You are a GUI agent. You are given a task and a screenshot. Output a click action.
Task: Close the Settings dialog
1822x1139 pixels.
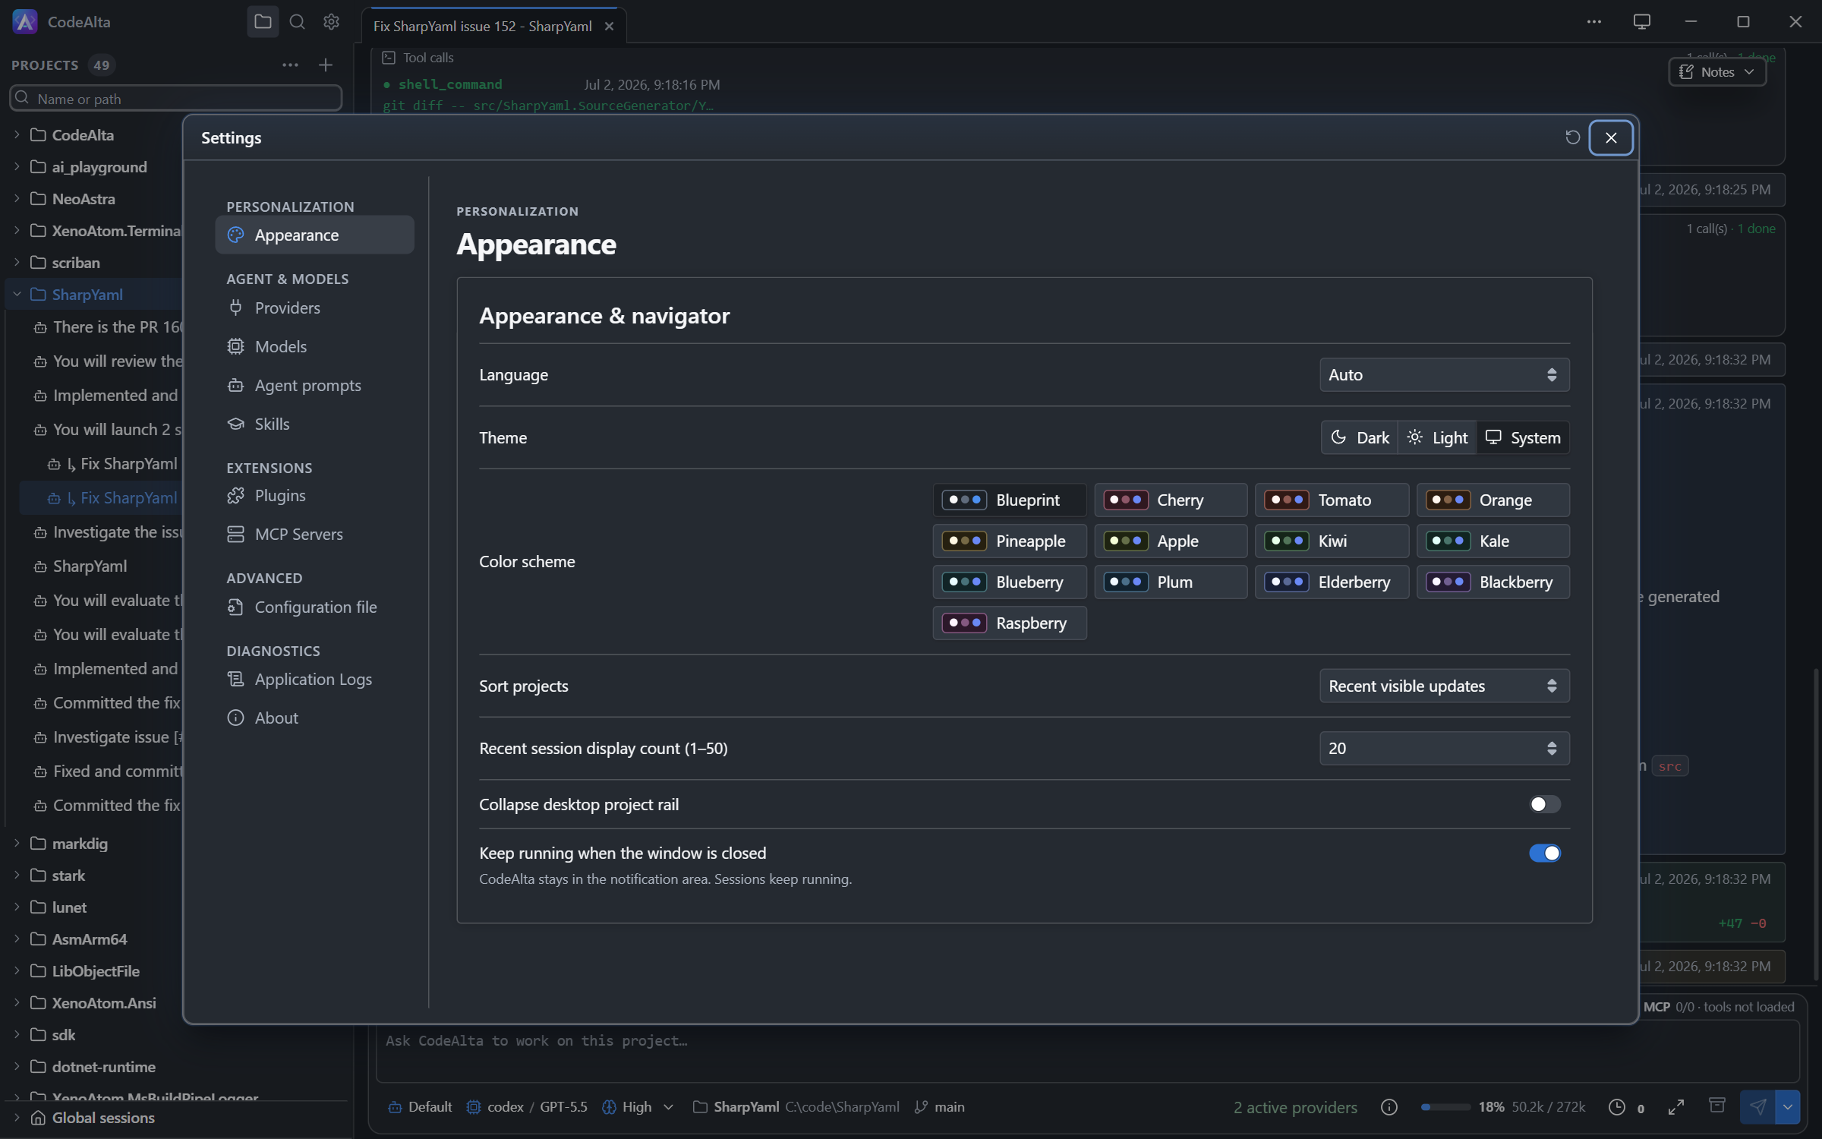[1611, 137]
